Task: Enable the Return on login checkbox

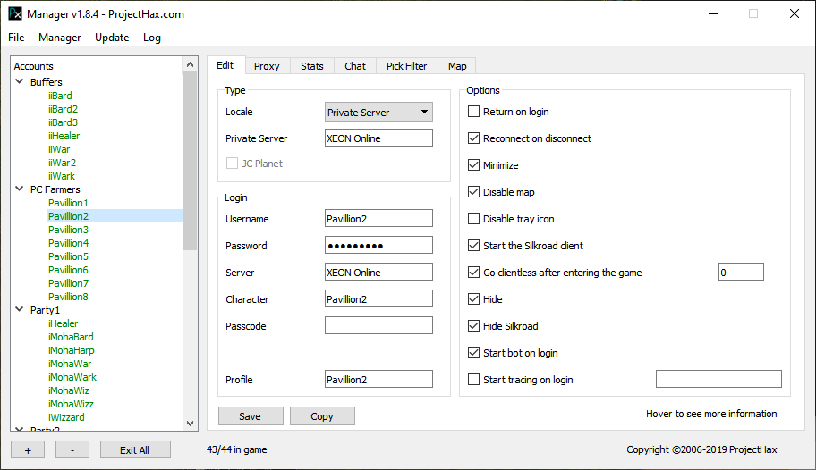Action: tap(474, 112)
